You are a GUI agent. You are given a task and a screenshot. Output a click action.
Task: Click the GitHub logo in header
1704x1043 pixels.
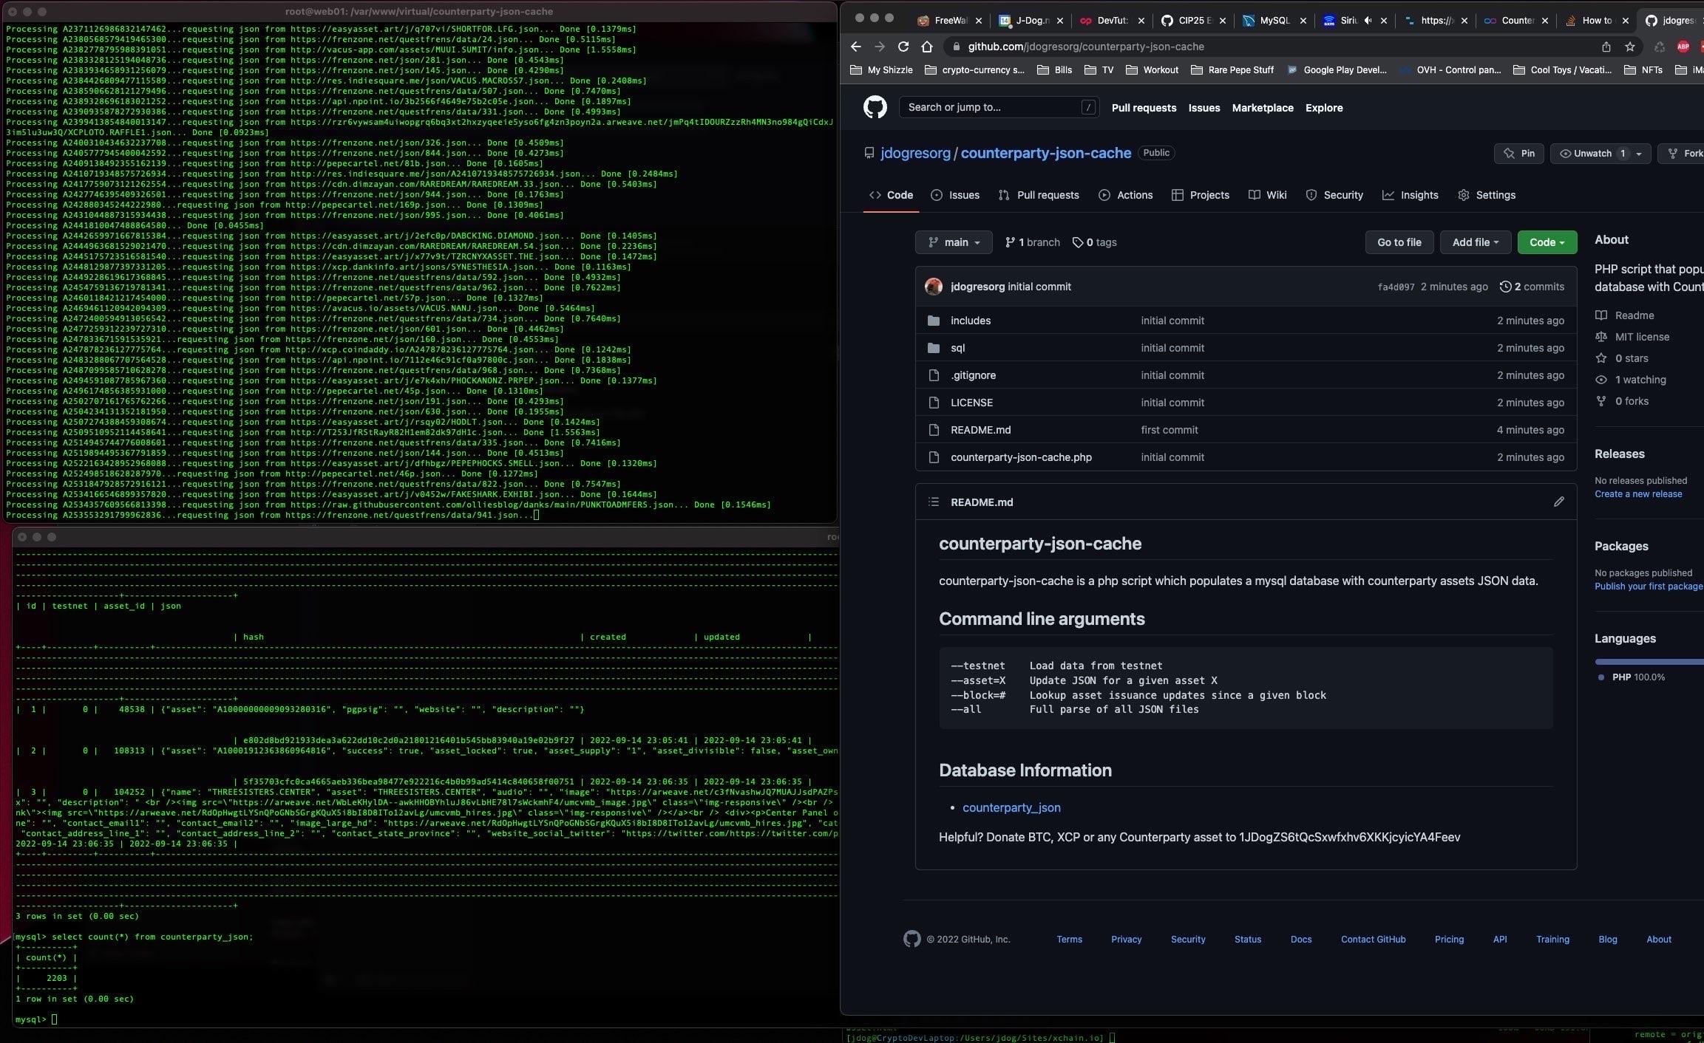coord(875,107)
